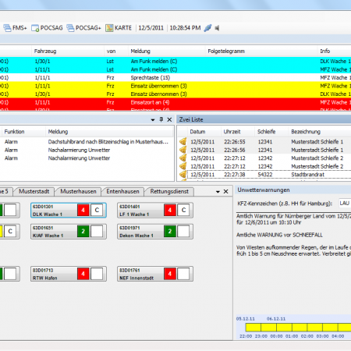
Task: Click the date 12/5/2011 in toolbar
Action: pos(151,28)
